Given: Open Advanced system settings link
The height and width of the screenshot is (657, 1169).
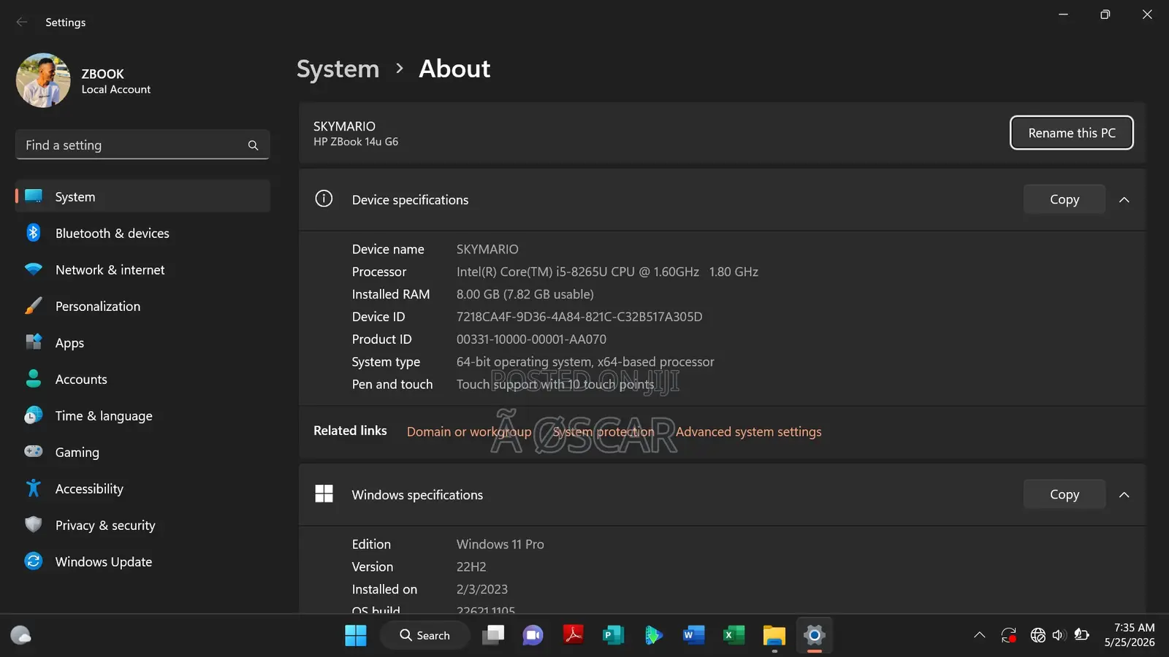Looking at the screenshot, I should (749, 431).
